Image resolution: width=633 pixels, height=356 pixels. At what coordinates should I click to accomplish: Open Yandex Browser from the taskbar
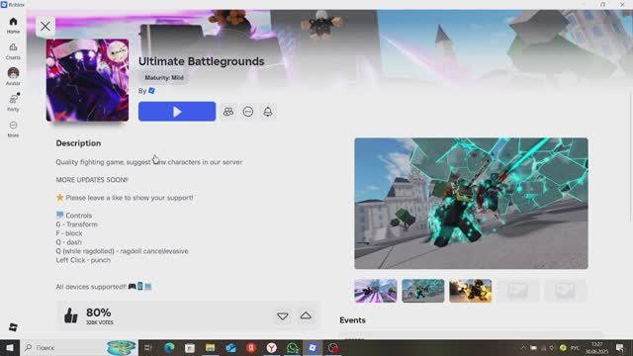(272, 347)
